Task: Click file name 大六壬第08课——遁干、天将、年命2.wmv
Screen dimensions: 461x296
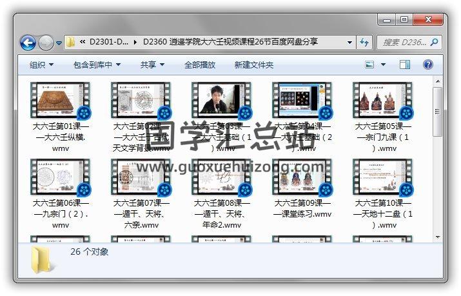Action: point(222,214)
